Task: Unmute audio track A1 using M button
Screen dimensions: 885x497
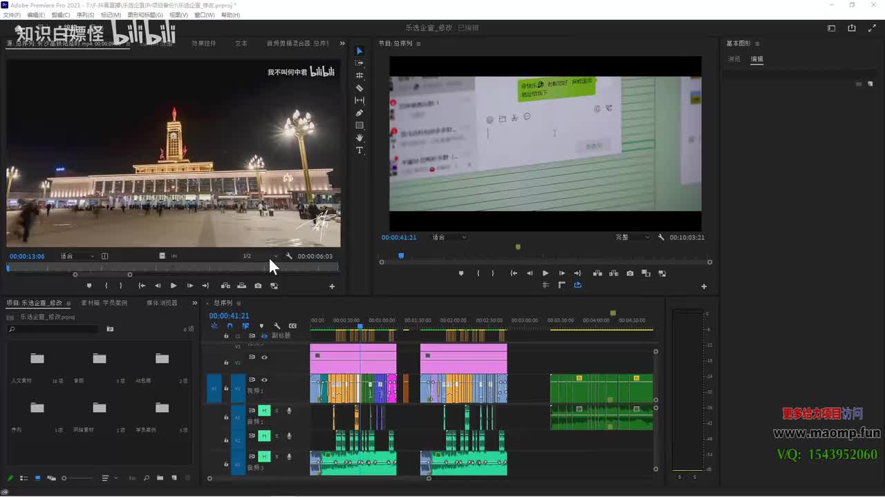Action: tap(264, 411)
